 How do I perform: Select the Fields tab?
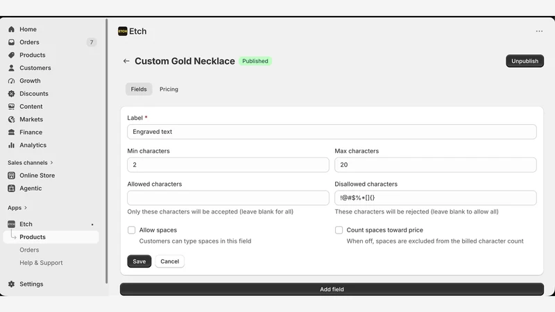(x=139, y=89)
